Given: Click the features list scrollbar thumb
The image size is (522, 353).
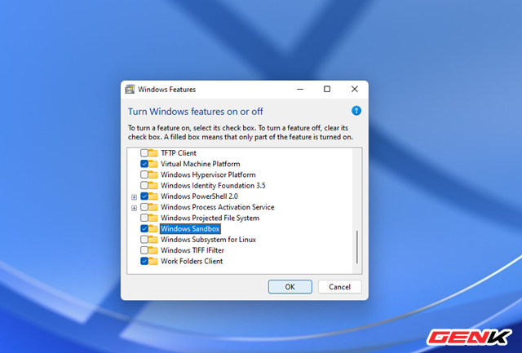Looking at the screenshot, I should (x=357, y=247).
